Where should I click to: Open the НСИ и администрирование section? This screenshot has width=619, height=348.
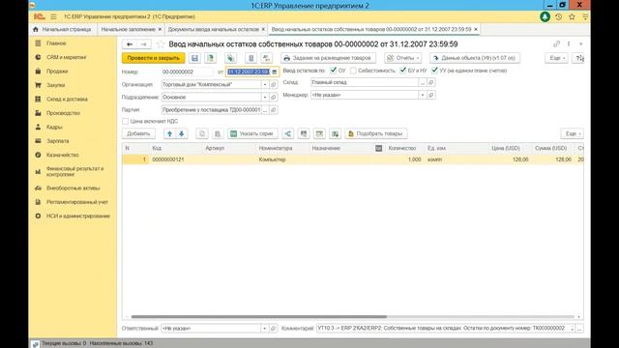77,216
